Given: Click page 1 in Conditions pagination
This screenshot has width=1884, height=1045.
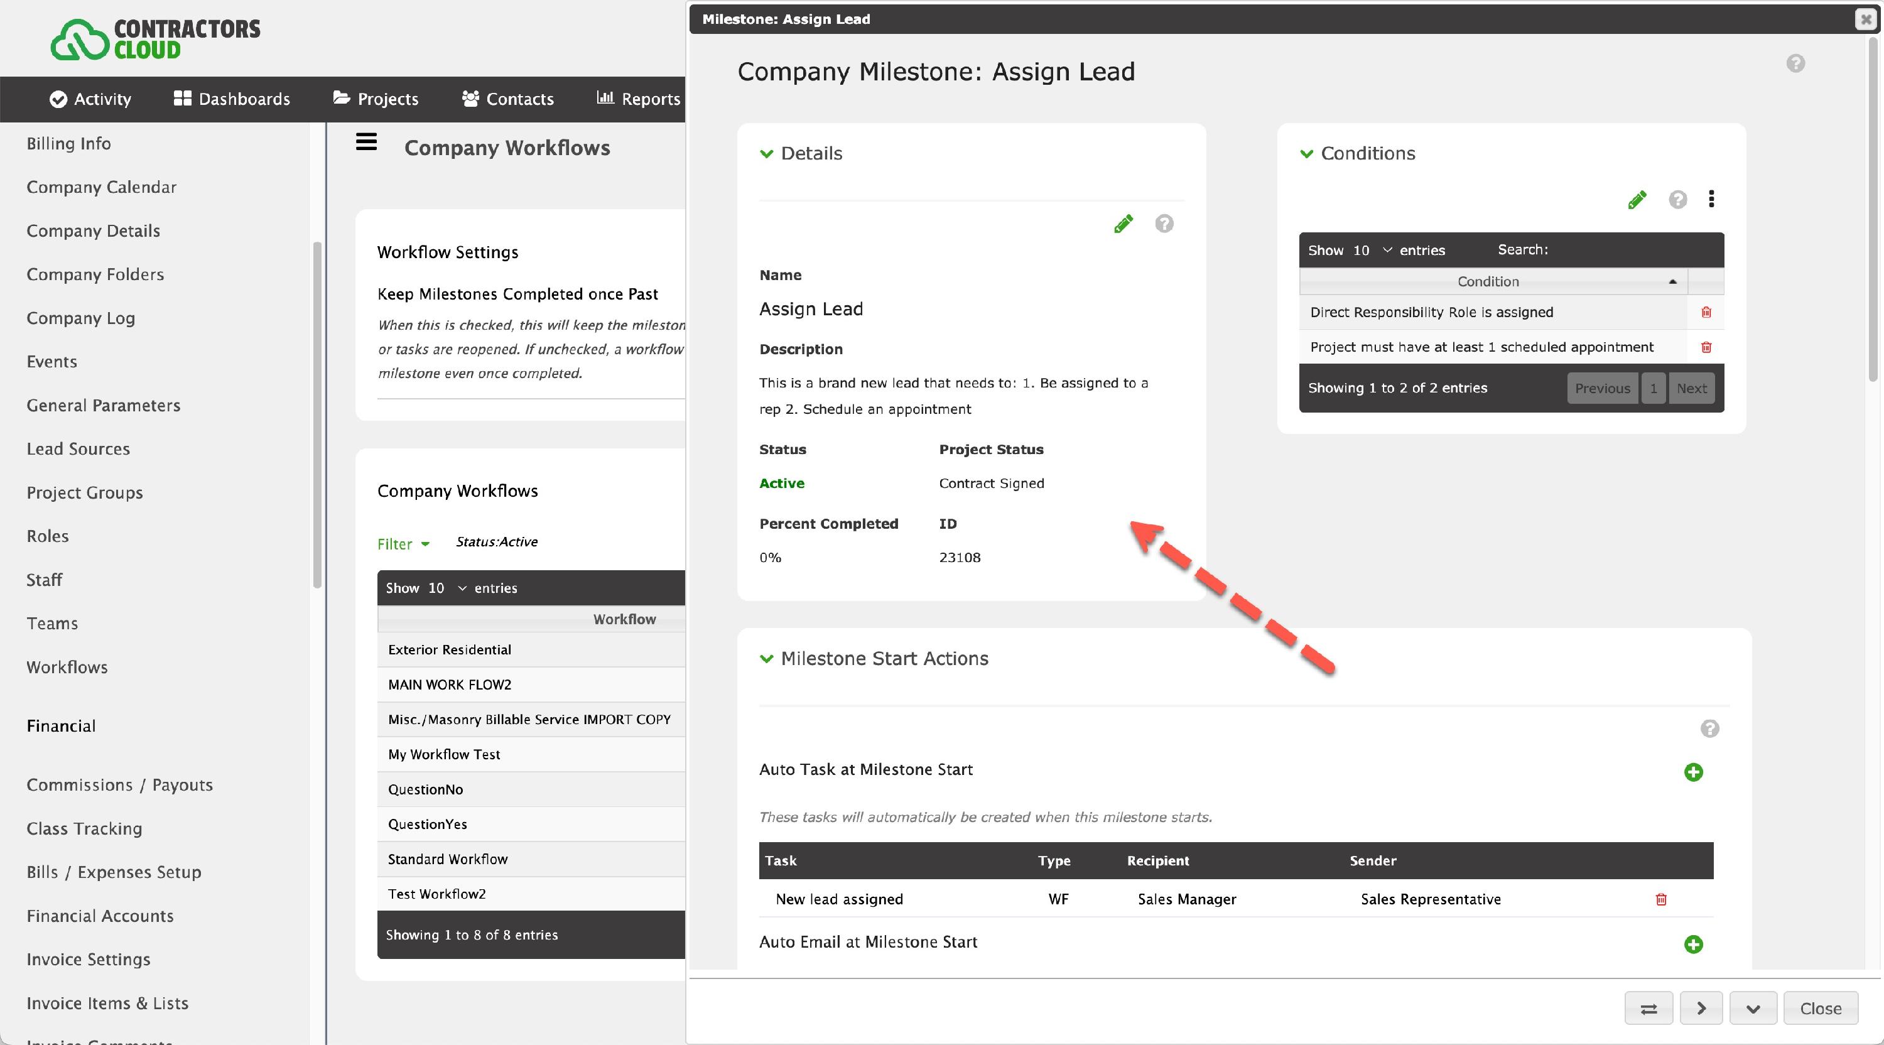Looking at the screenshot, I should (1653, 388).
